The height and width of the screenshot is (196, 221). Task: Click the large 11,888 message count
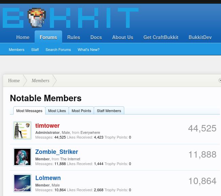point(202,155)
